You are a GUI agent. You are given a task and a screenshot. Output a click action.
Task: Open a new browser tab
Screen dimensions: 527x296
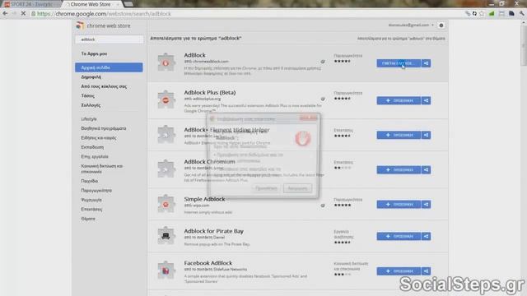[x=128, y=4]
